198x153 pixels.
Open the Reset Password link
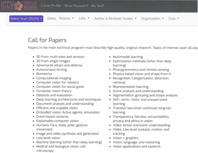[76, 6]
